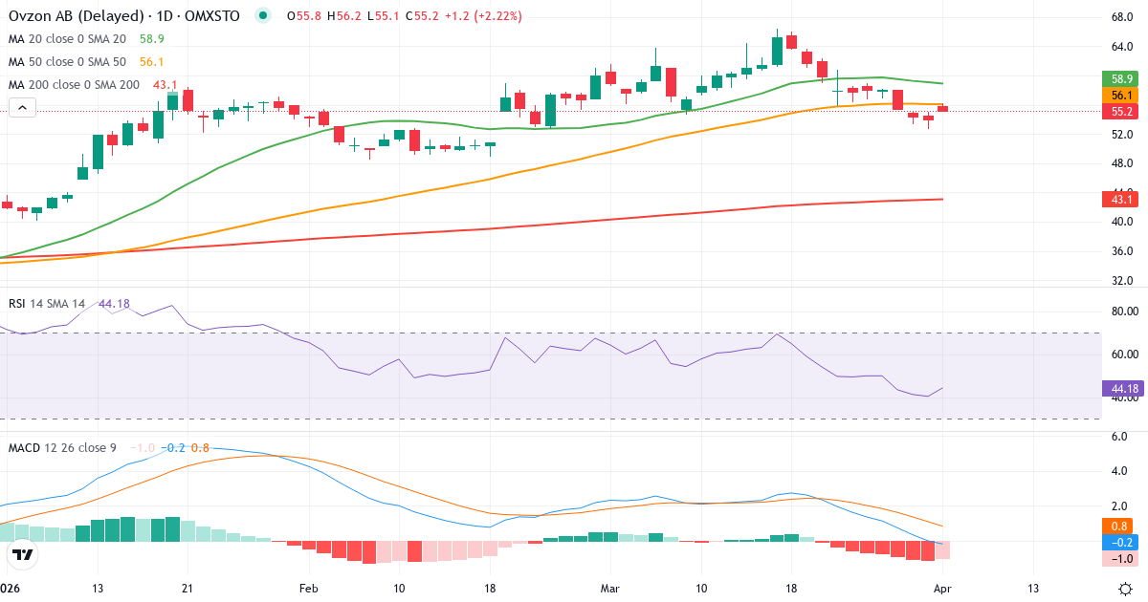Select the MA 50 close SMA legend

click(x=67, y=62)
